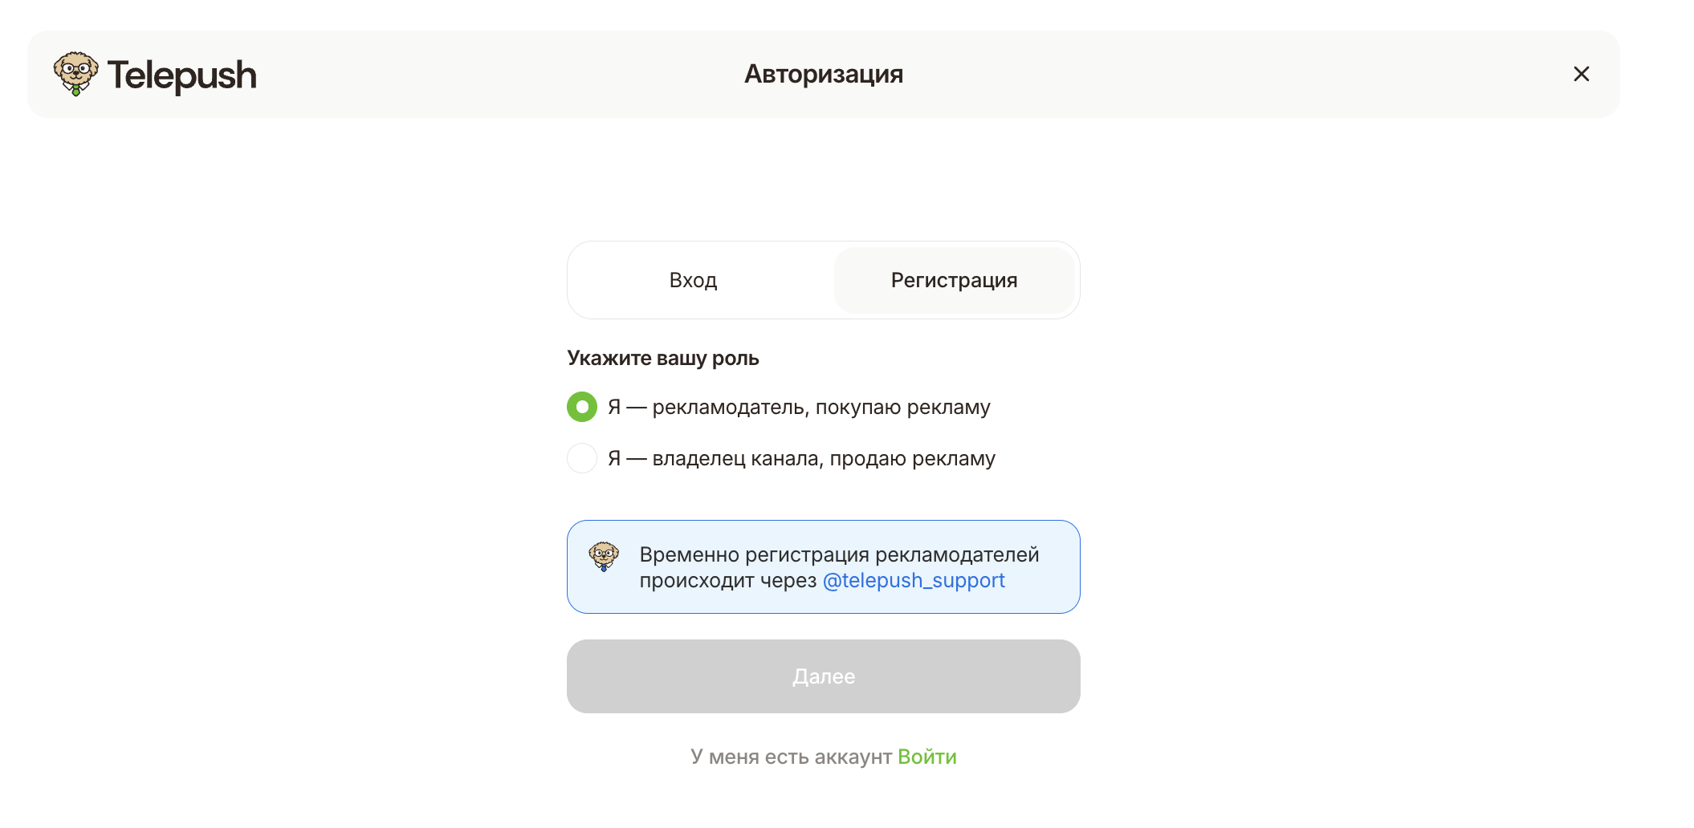Click the green selected radio dot

(582, 407)
